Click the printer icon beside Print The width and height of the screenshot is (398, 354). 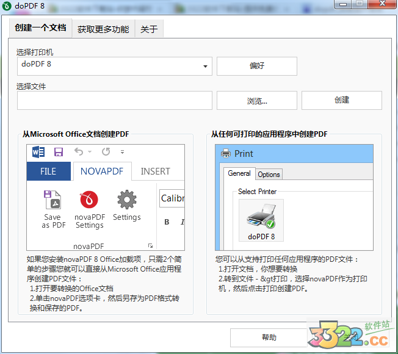(226, 154)
